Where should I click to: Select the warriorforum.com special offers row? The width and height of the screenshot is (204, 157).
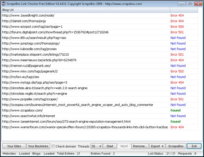[x=100, y=127]
